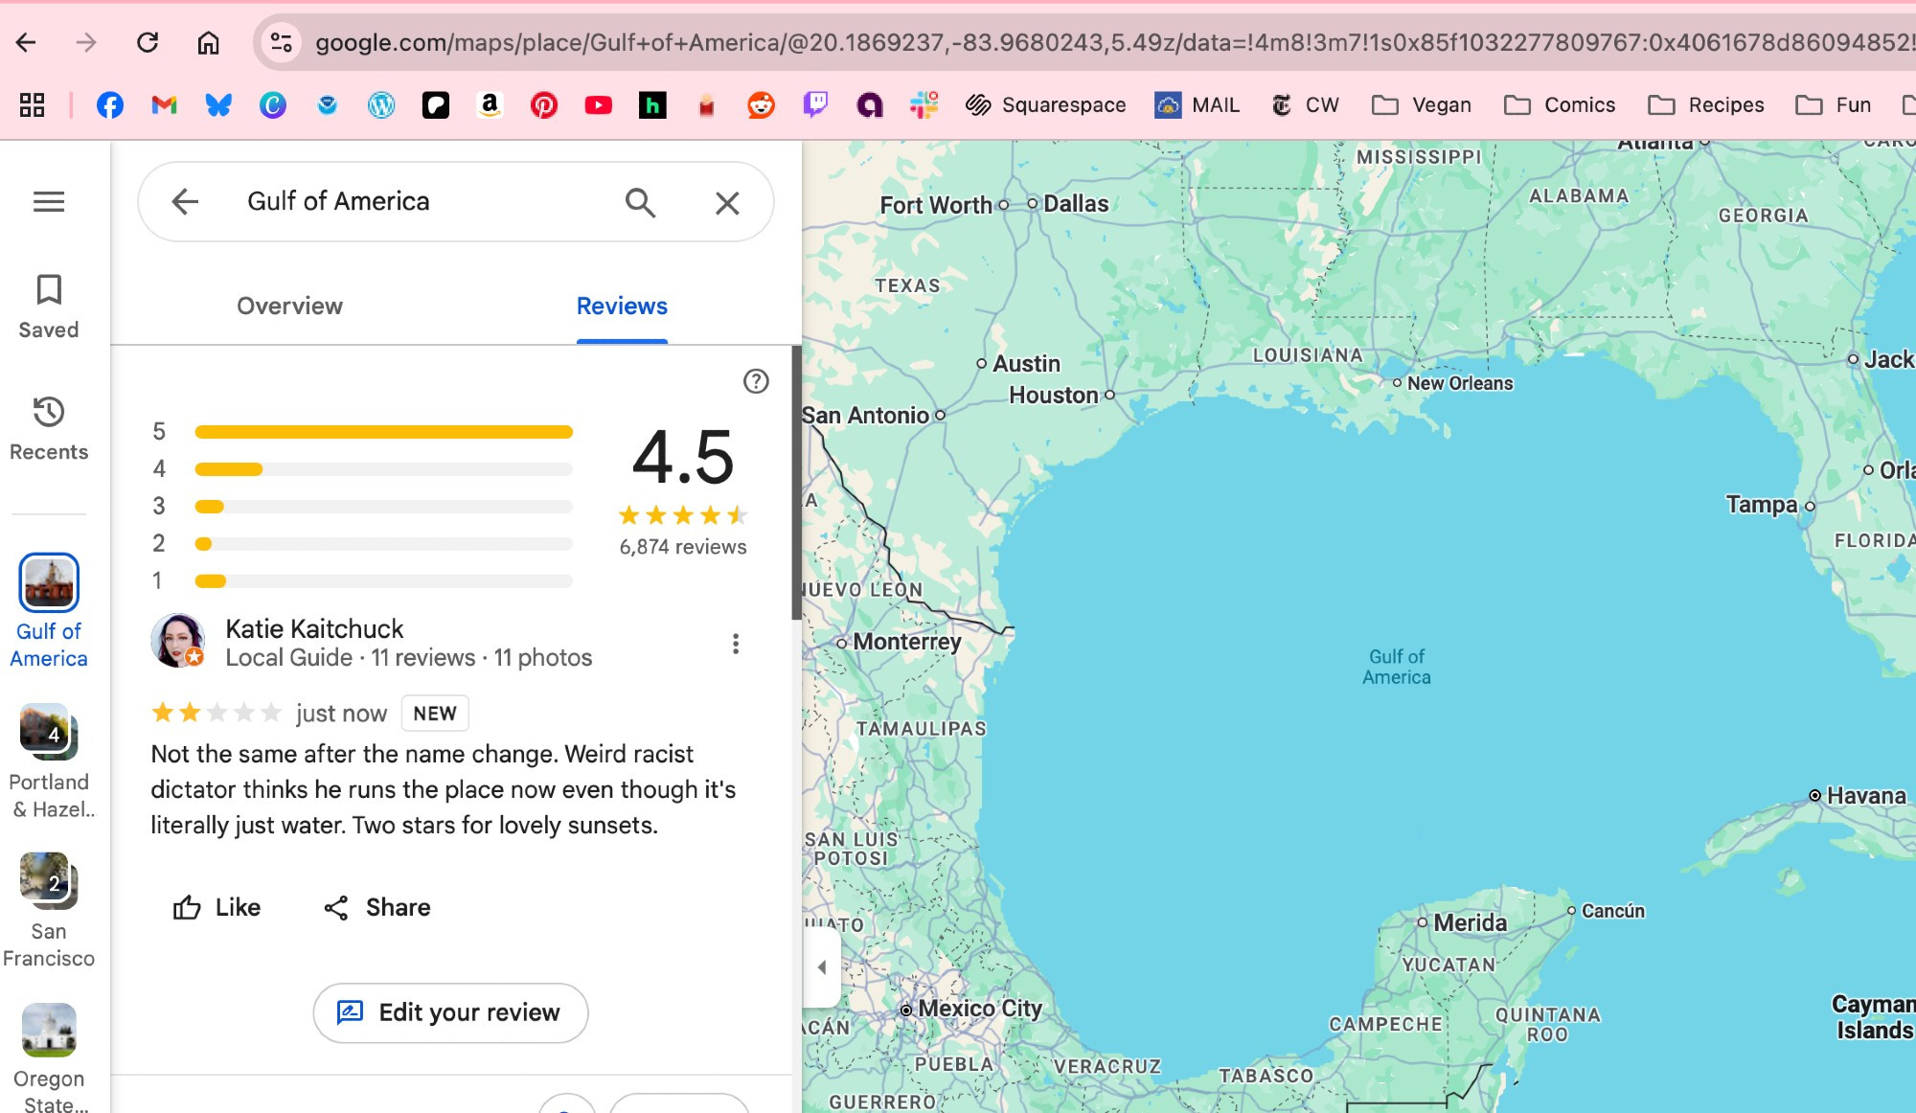Open the Bluesky butterfly bookmark
The width and height of the screenshot is (1916, 1113).
pos(218,105)
